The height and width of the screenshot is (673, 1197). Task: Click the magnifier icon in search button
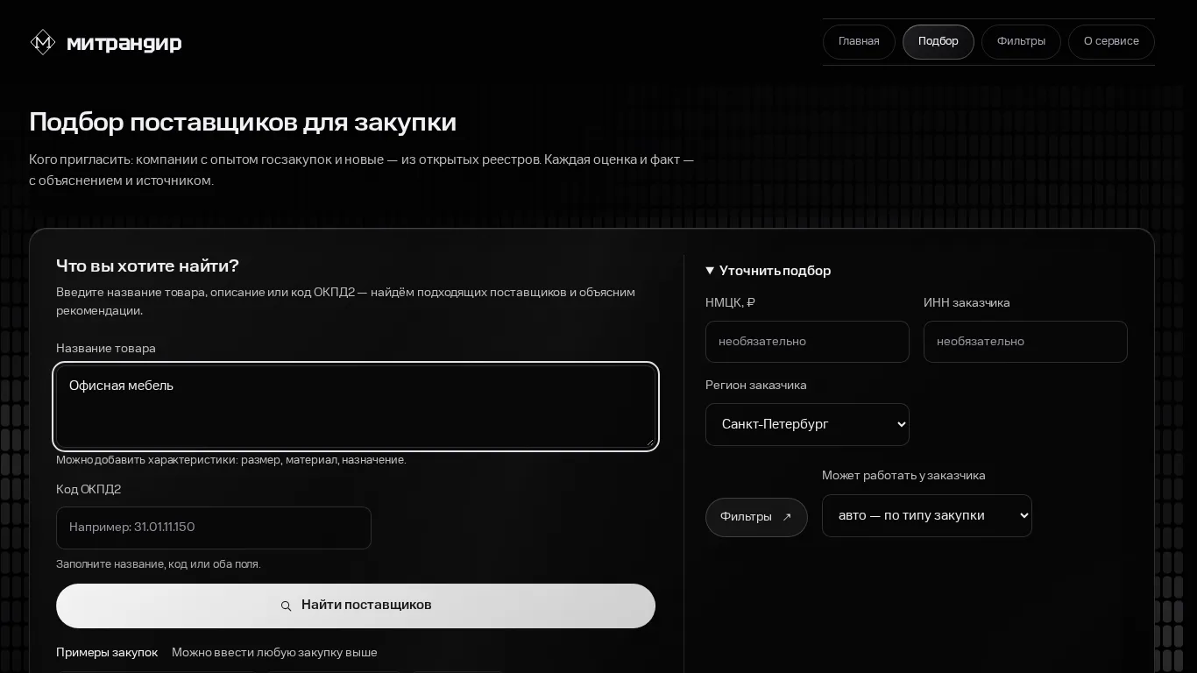click(x=286, y=606)
